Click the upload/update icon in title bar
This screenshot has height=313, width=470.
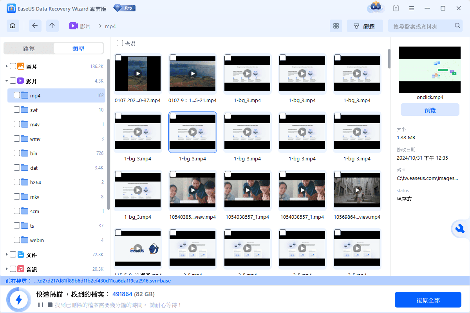[x=396, y=8]
